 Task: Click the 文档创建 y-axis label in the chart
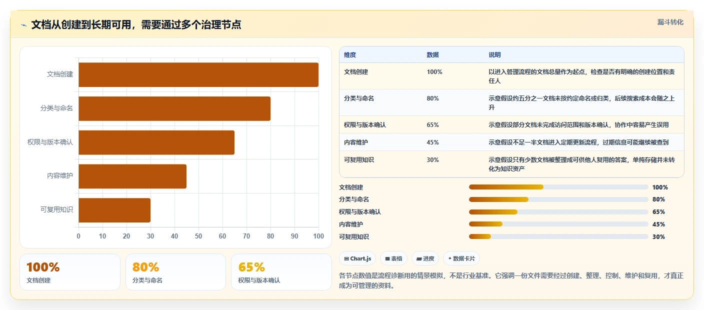tap(60, 74)
